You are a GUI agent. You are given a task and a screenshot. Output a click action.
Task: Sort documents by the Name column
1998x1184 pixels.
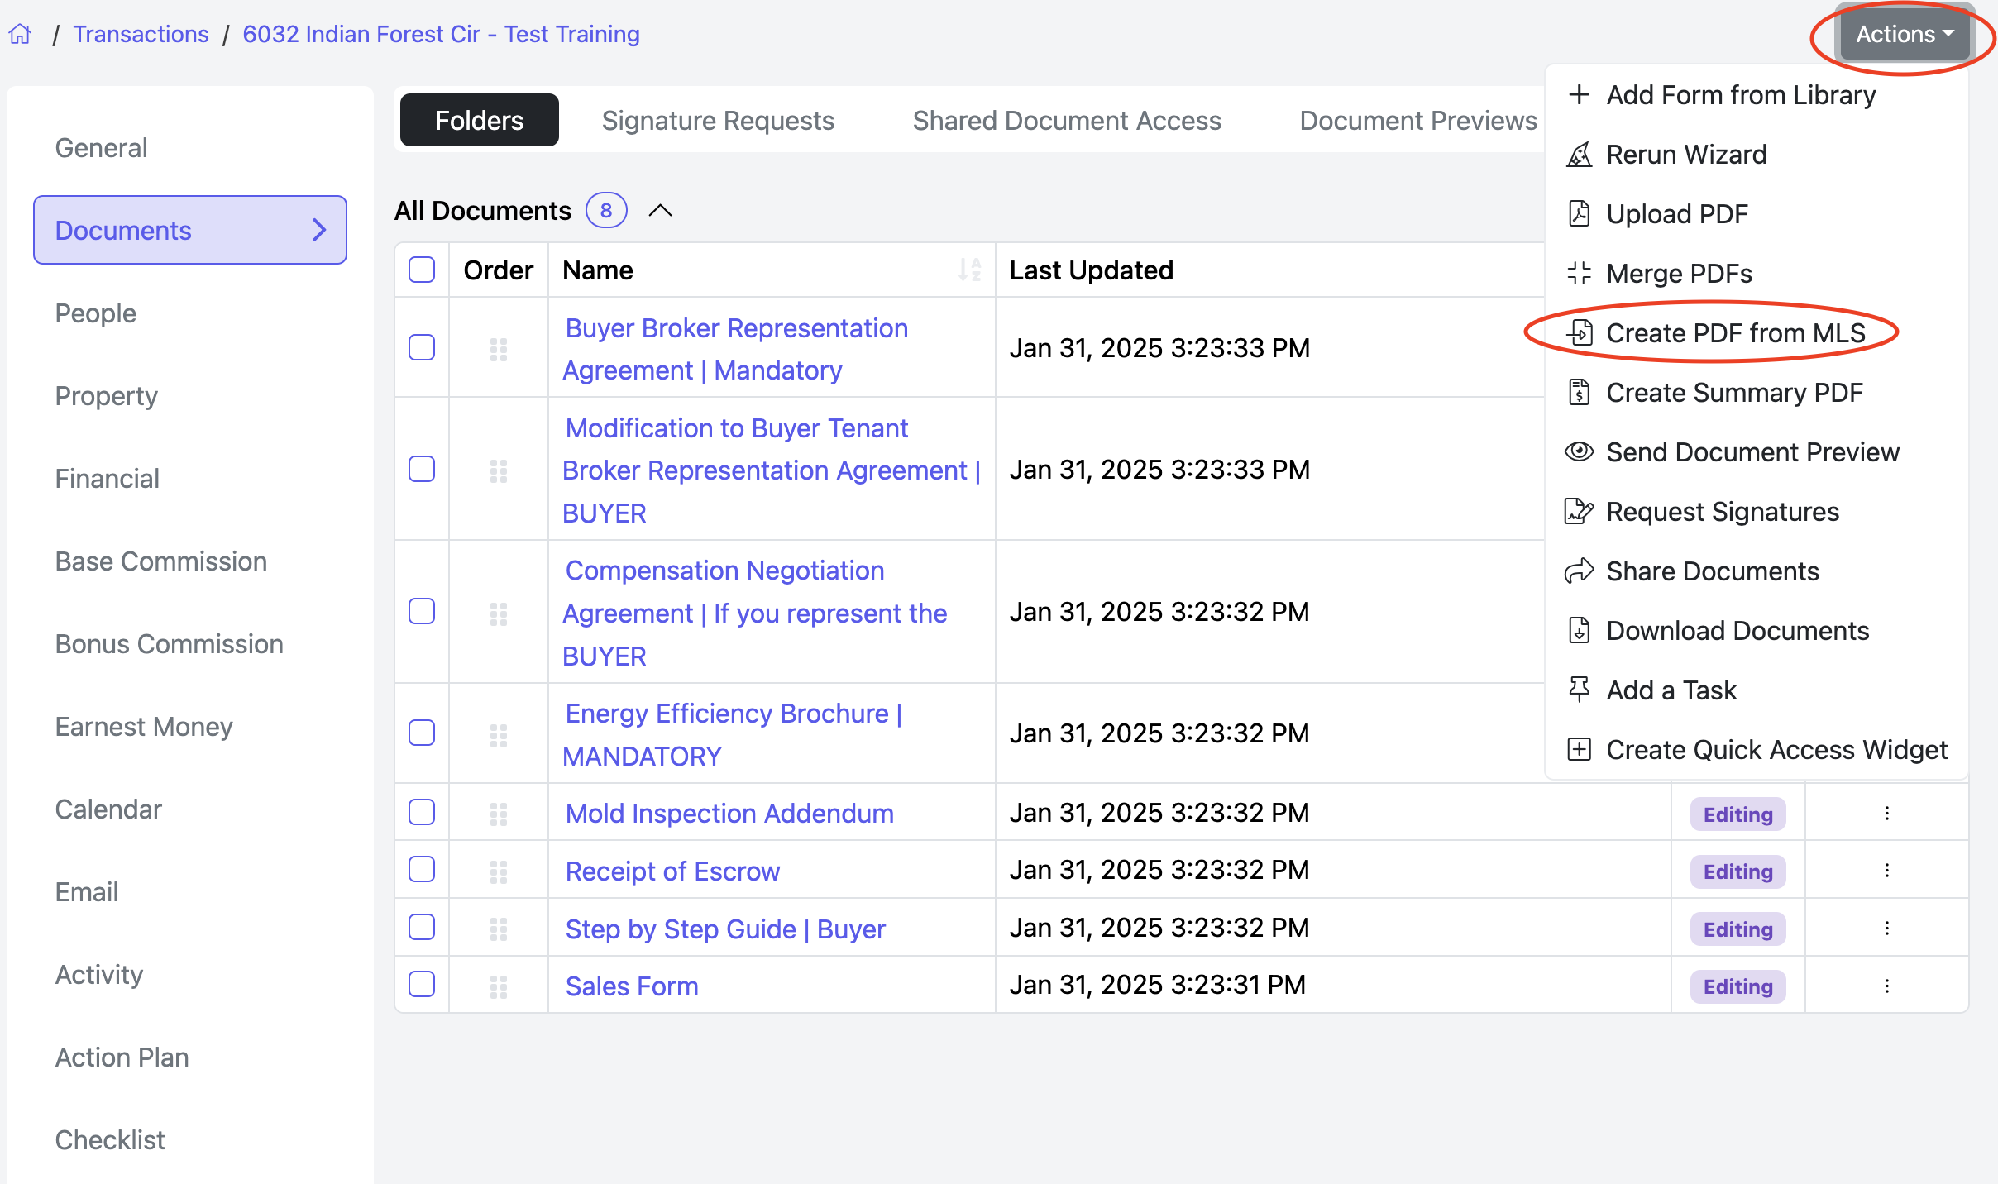(969, 270)
